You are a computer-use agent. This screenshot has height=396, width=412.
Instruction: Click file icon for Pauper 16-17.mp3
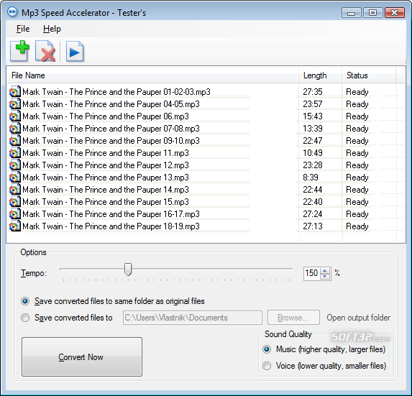click(14, 213)
